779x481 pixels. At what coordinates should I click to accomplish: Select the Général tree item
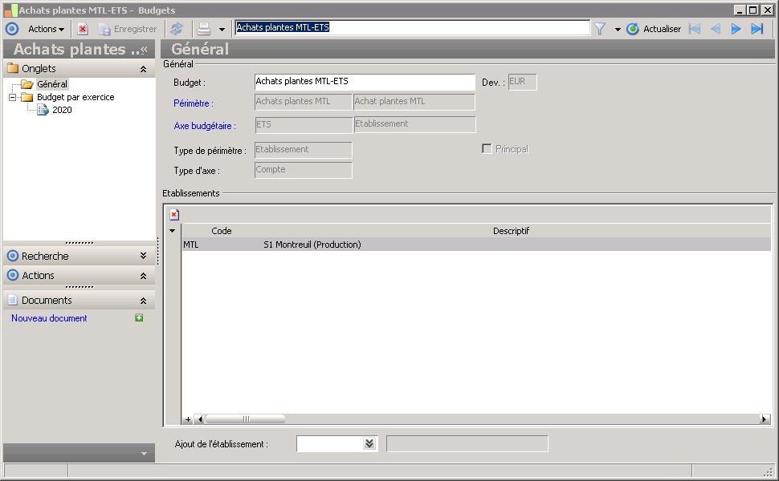52,84
